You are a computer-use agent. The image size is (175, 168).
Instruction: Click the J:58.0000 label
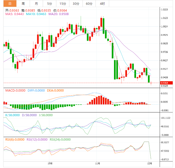46,115
